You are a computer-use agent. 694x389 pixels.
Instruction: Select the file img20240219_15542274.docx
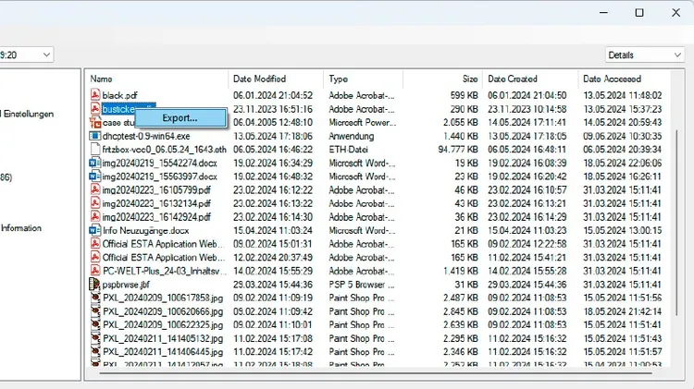pos(160,164)
